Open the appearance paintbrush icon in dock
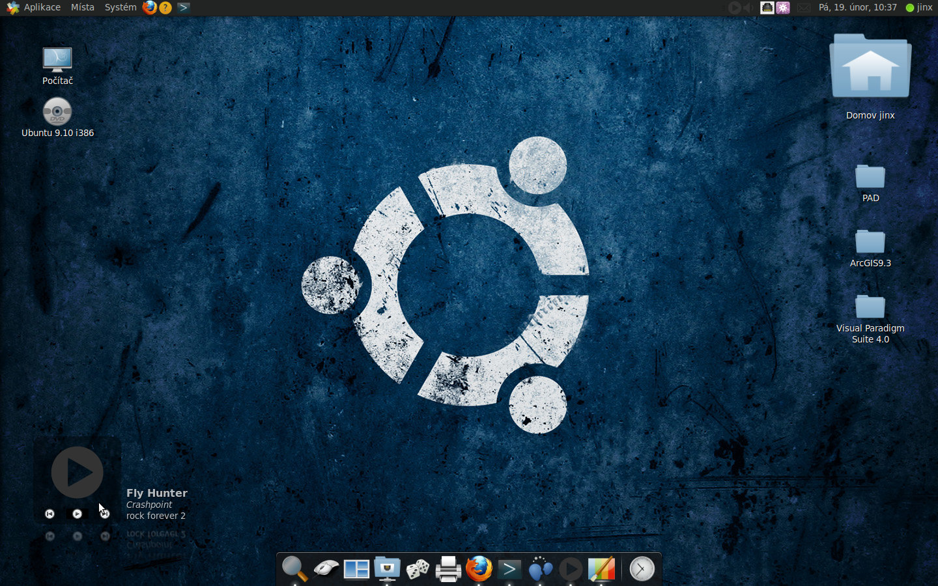 click(x=601, y=568)
